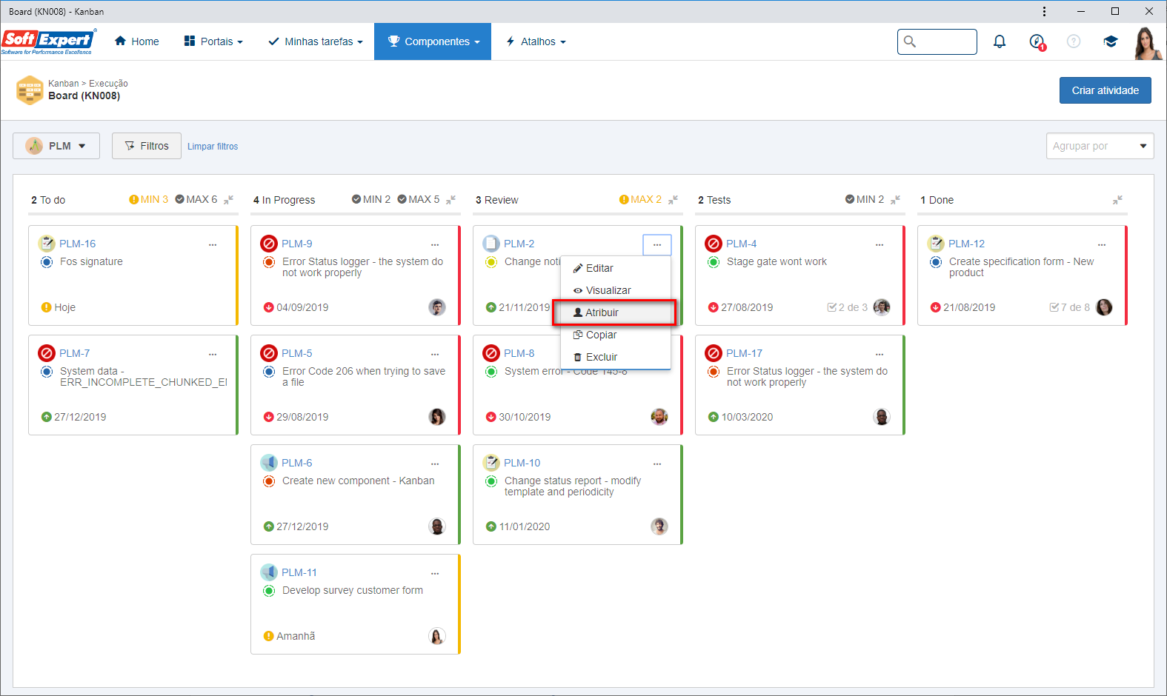Click the help question mark icon
Screen dimensions: 1167x696
(x=1074, y=41)
